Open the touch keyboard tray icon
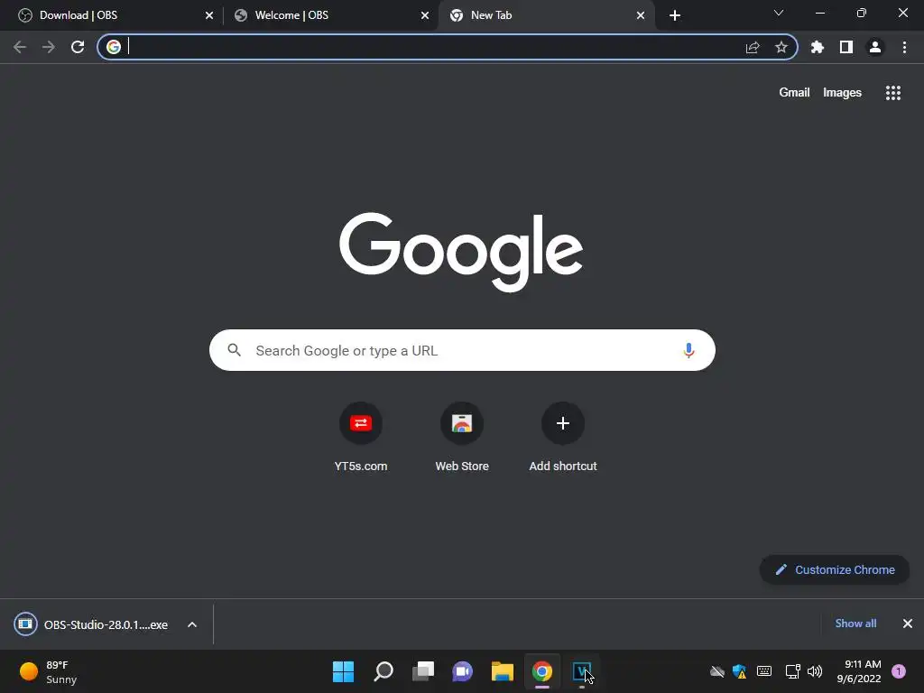Viewport: 924px width, 693px height. point(764,671)
